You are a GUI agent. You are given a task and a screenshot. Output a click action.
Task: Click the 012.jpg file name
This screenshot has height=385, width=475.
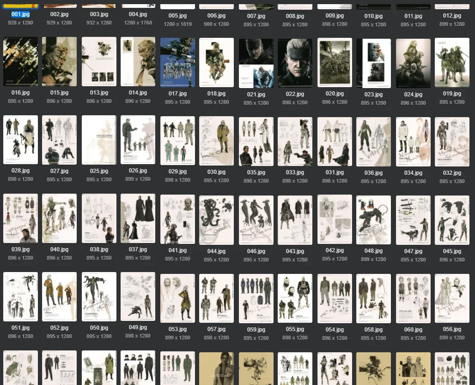(452, 15)
